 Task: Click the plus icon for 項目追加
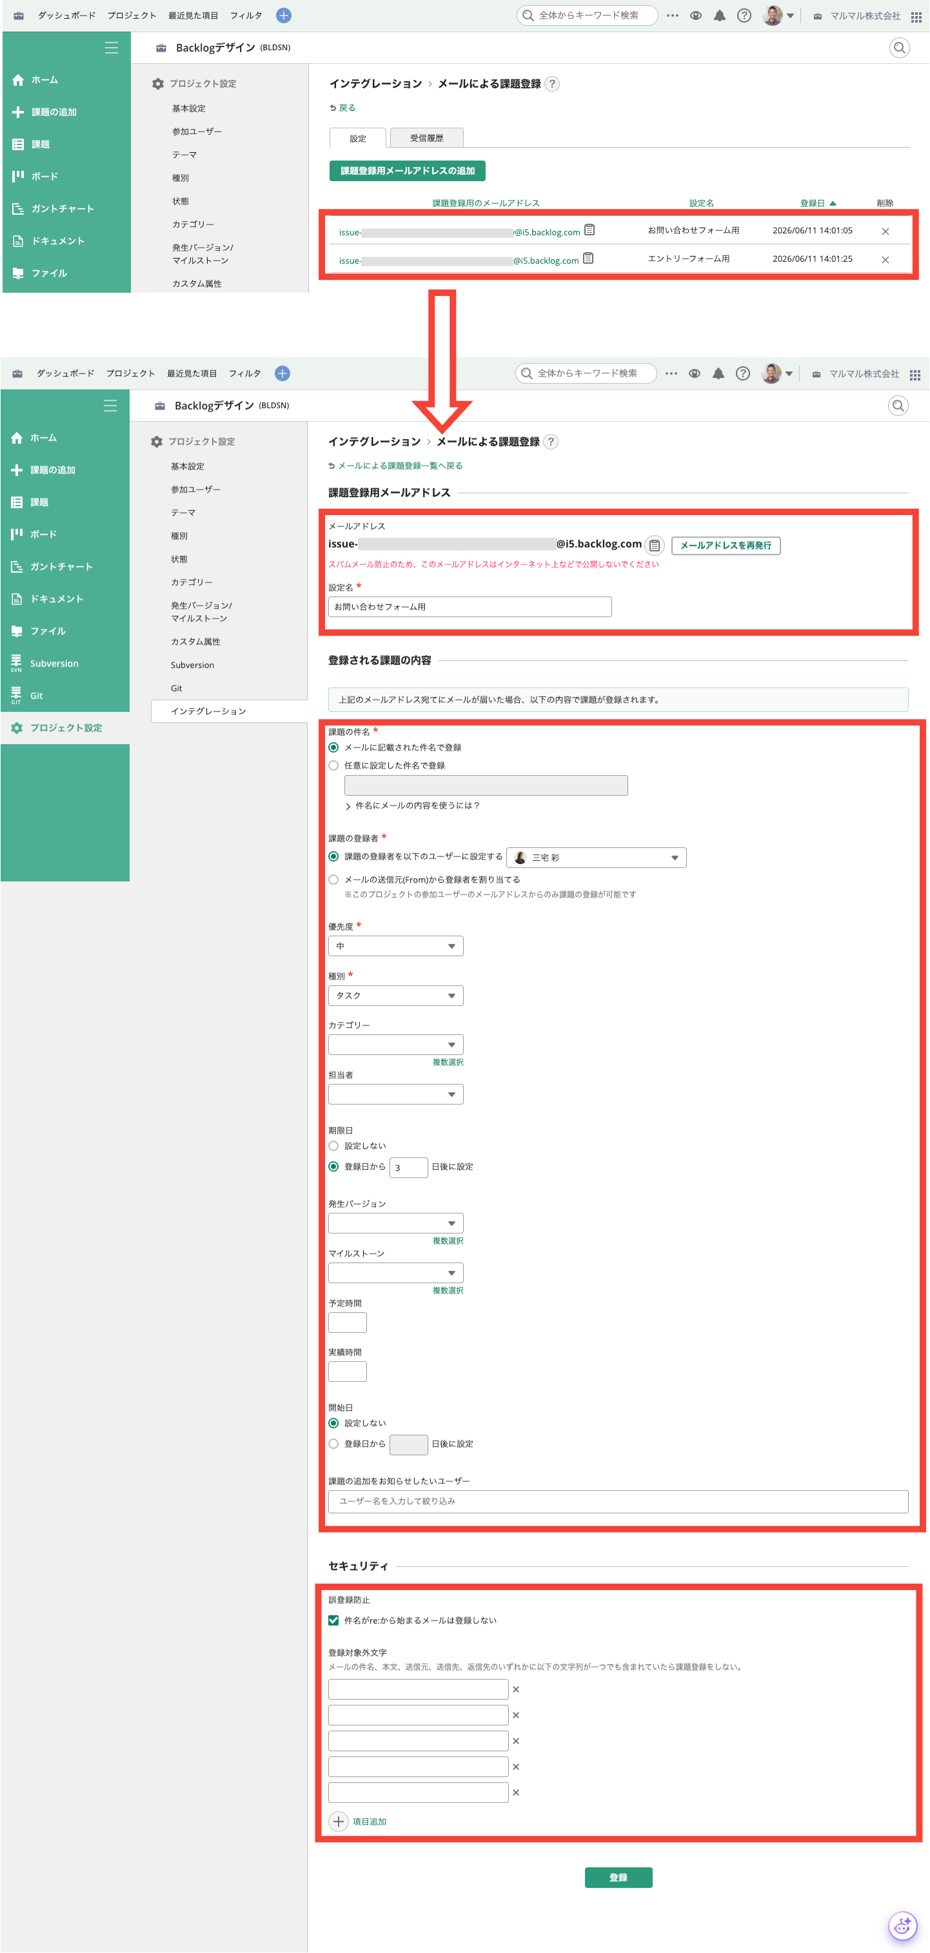[339, 1821]
